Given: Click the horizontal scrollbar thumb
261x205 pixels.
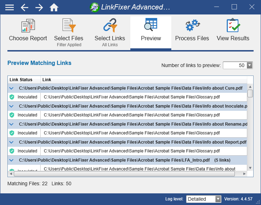Looking at the screenshot, I should pos(124,174).
